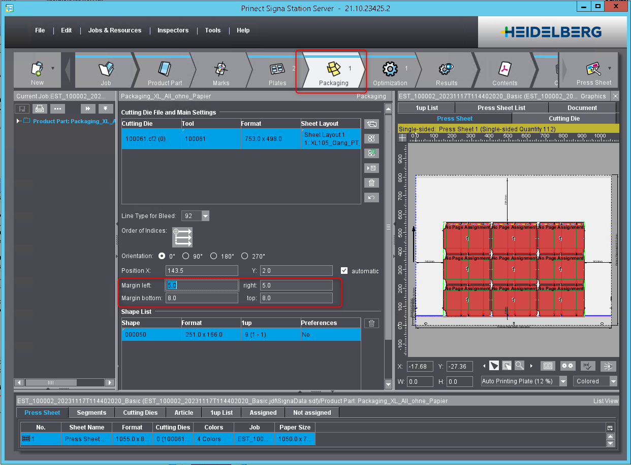Click the double gear settings icon
The image size is (631, 465).
(x=567, y=366)
